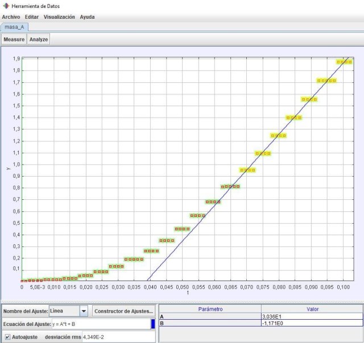Open the Ayuda menu
The image size is (364, 343).
pos(88,17)
